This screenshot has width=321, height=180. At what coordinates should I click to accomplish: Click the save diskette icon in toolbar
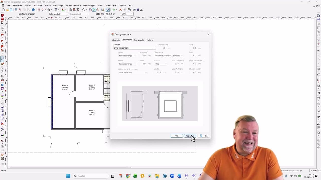(x=11, y=10)
